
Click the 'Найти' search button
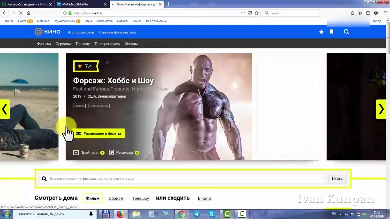pyautogui.click(x=337, y=179)
